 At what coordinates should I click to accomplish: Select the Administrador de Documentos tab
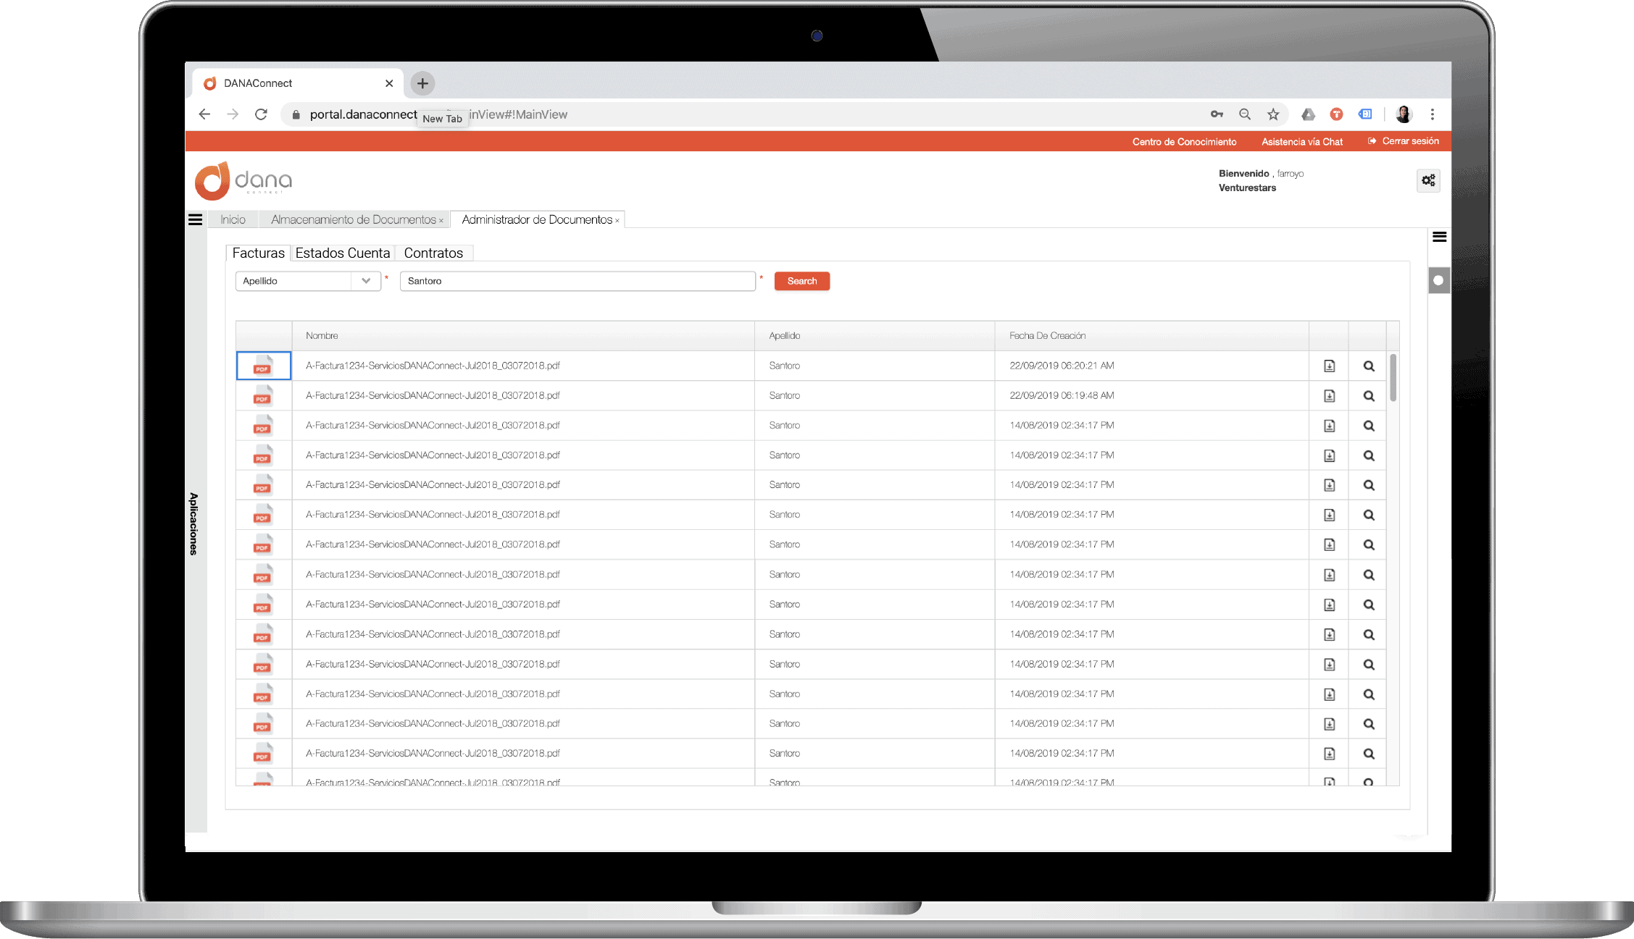point(537,219)
